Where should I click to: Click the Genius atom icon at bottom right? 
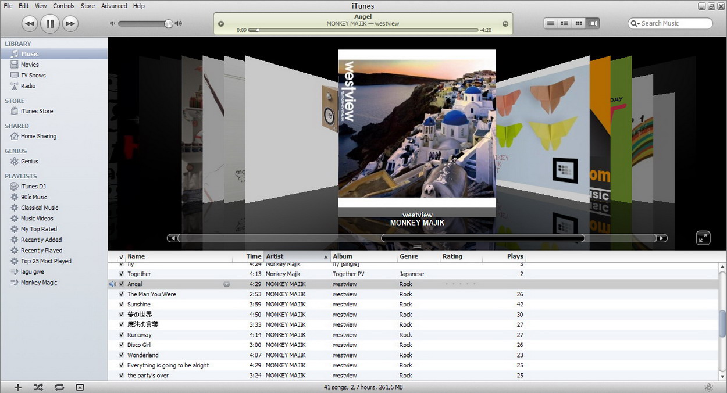point(708,387)
